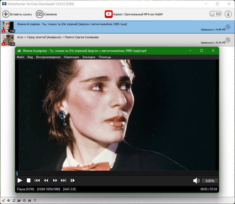The width and height of the screenshot is (235, 204).
Task: Locate downloaded Асса Город золотой file magnifier
Action: click(x=228, y=40)
